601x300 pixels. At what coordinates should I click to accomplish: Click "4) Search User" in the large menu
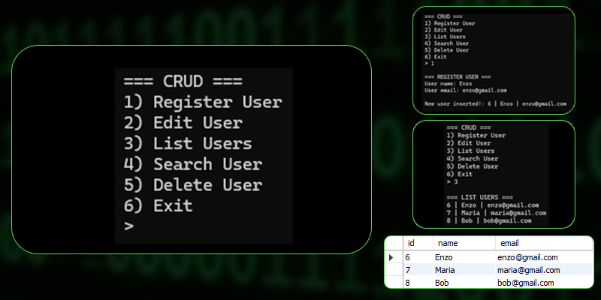point(193,164)
